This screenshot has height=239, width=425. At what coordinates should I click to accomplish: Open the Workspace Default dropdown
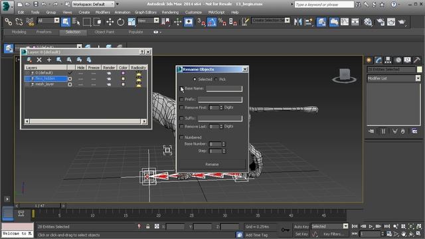pyautogui.click(x=94, y=4)
